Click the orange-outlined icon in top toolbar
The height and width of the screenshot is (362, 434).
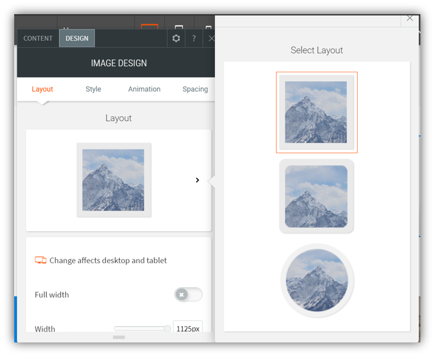[x=150, y=27]
